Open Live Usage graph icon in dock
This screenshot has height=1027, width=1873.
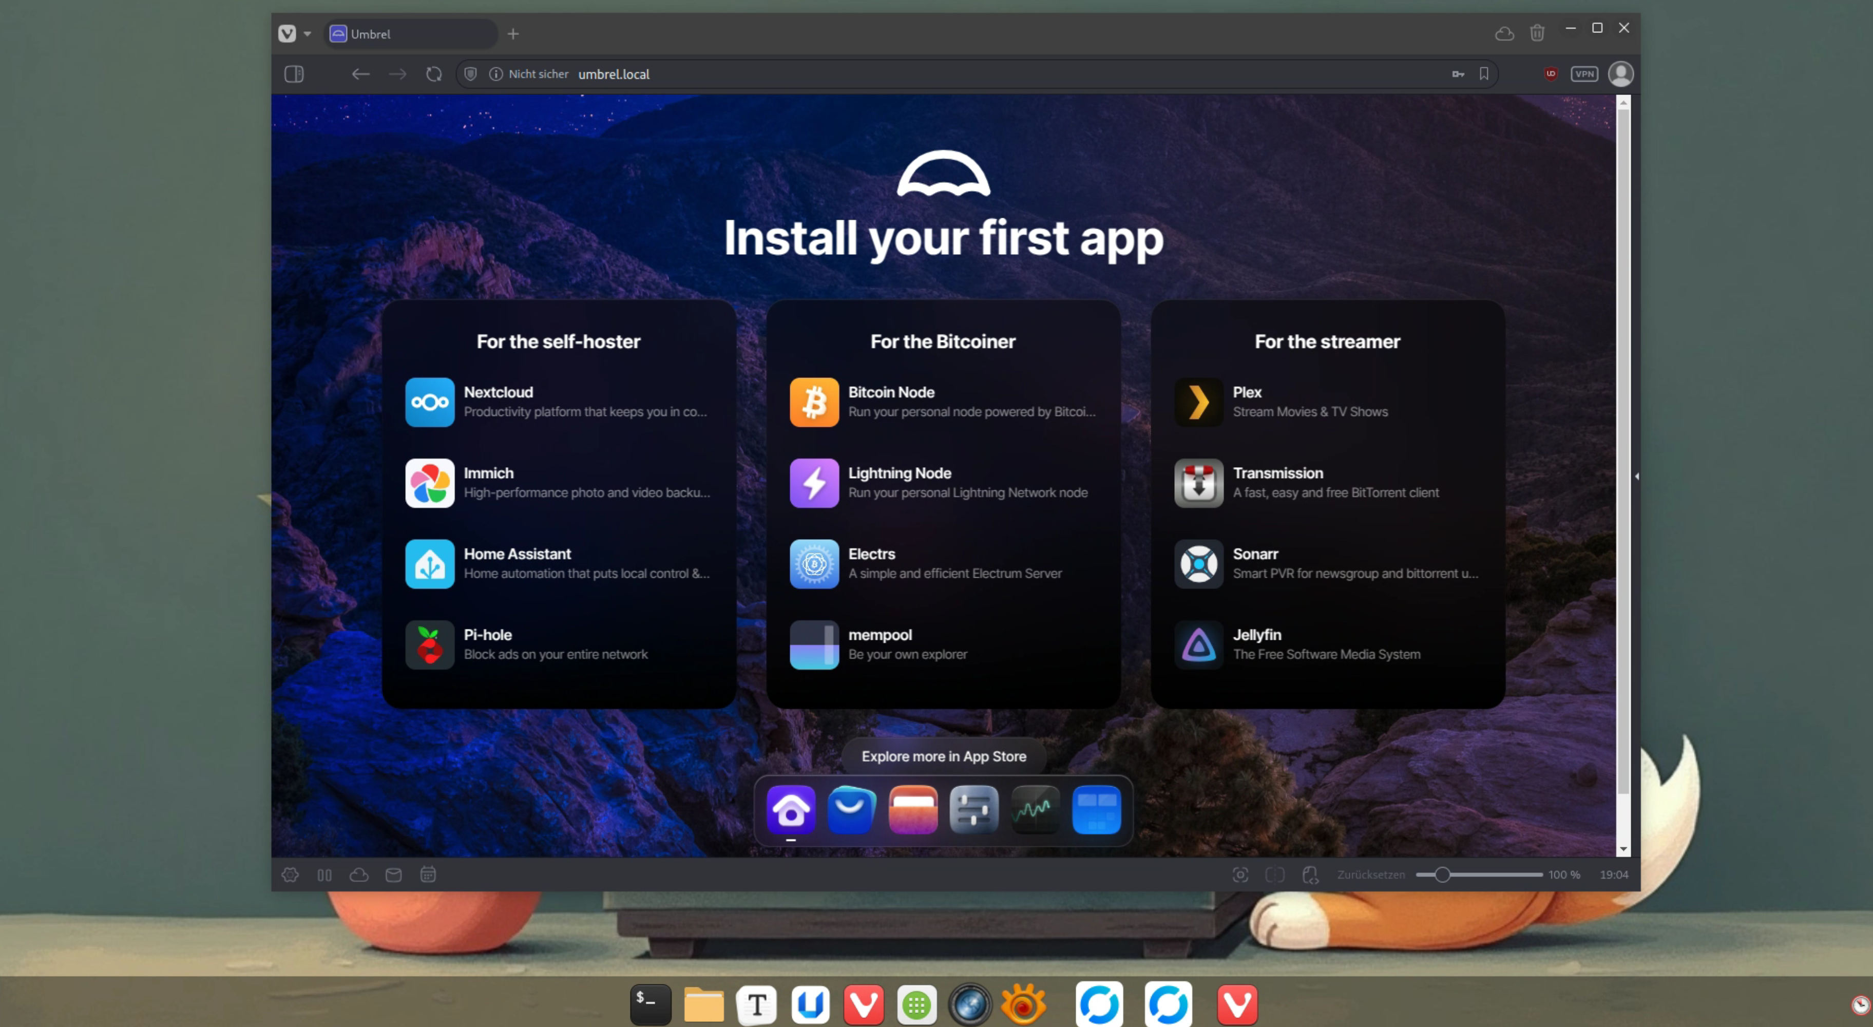[1036, 809]
